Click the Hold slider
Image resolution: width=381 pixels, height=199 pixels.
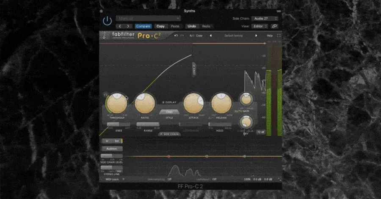(220, 124)
